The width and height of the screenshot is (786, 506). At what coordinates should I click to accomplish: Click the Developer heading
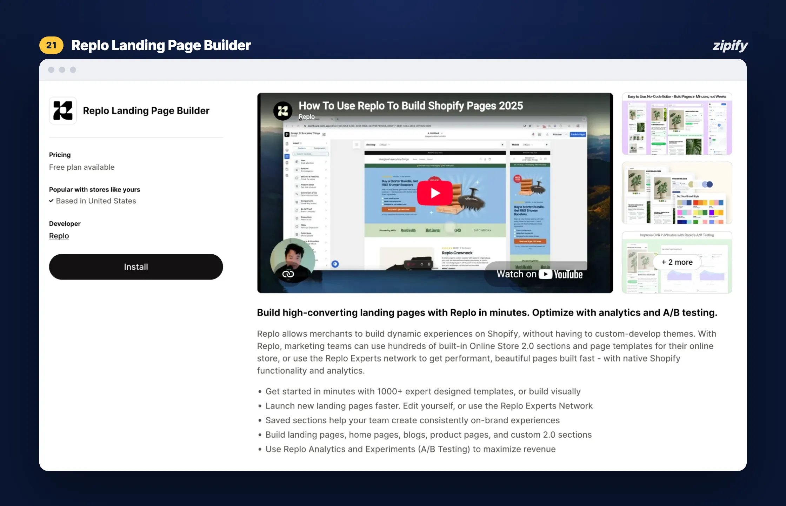click(65, 224)
